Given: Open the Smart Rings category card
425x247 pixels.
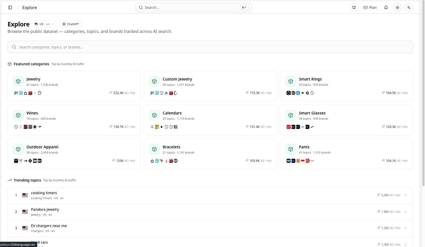Looking at the screenshot, I should [347, 86].
